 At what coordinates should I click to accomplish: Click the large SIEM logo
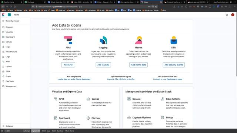pyautogui.click(x=174, y=40)
